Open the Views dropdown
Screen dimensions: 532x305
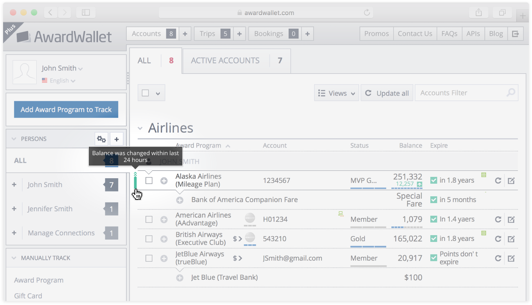tap(336, 93)
